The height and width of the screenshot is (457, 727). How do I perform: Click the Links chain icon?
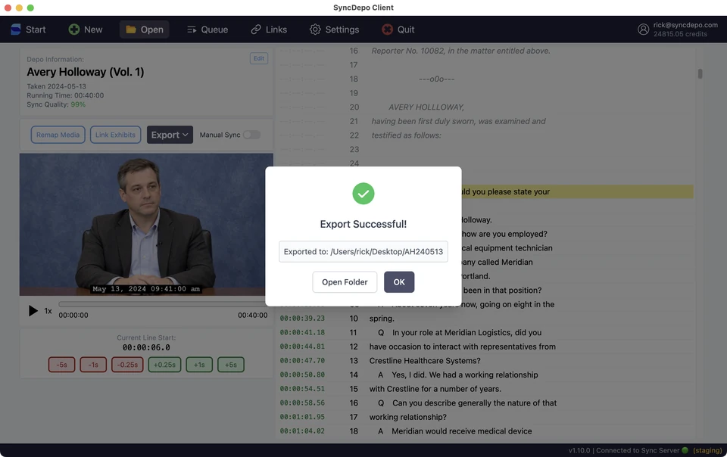(x=256, y=30)
